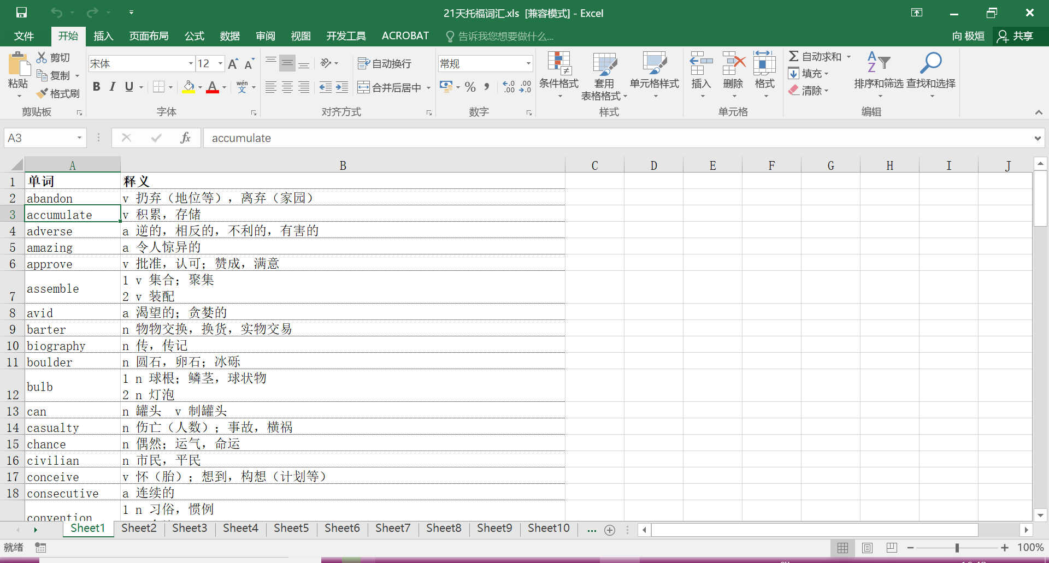Decrease font size with the small A icon
Screen dimensions: 1049x563
pyautogui.click(x=249, y=64)
